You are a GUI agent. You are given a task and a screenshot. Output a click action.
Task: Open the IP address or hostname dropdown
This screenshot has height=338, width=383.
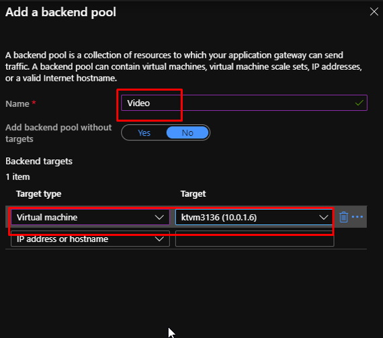point(90,239)
